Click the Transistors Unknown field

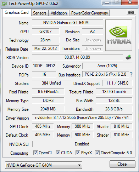(x=93, y=48)
